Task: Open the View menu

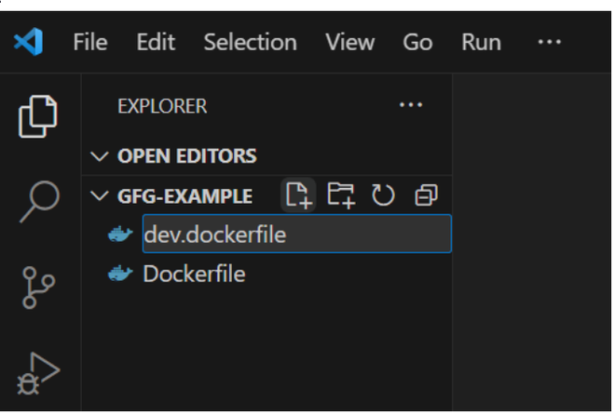Action: [350, 42]
